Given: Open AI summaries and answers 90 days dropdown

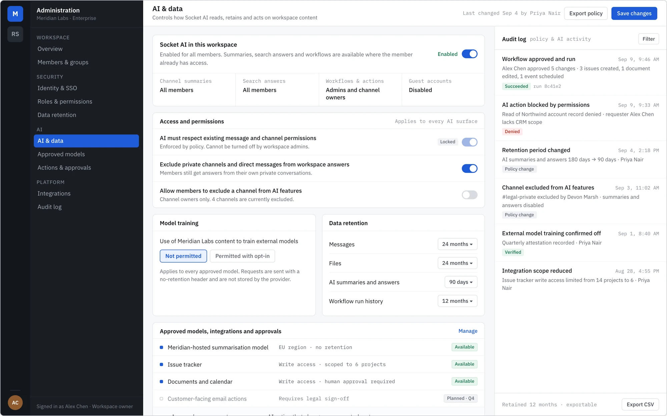Looking at the screenshot, I should tap(461, 282).
